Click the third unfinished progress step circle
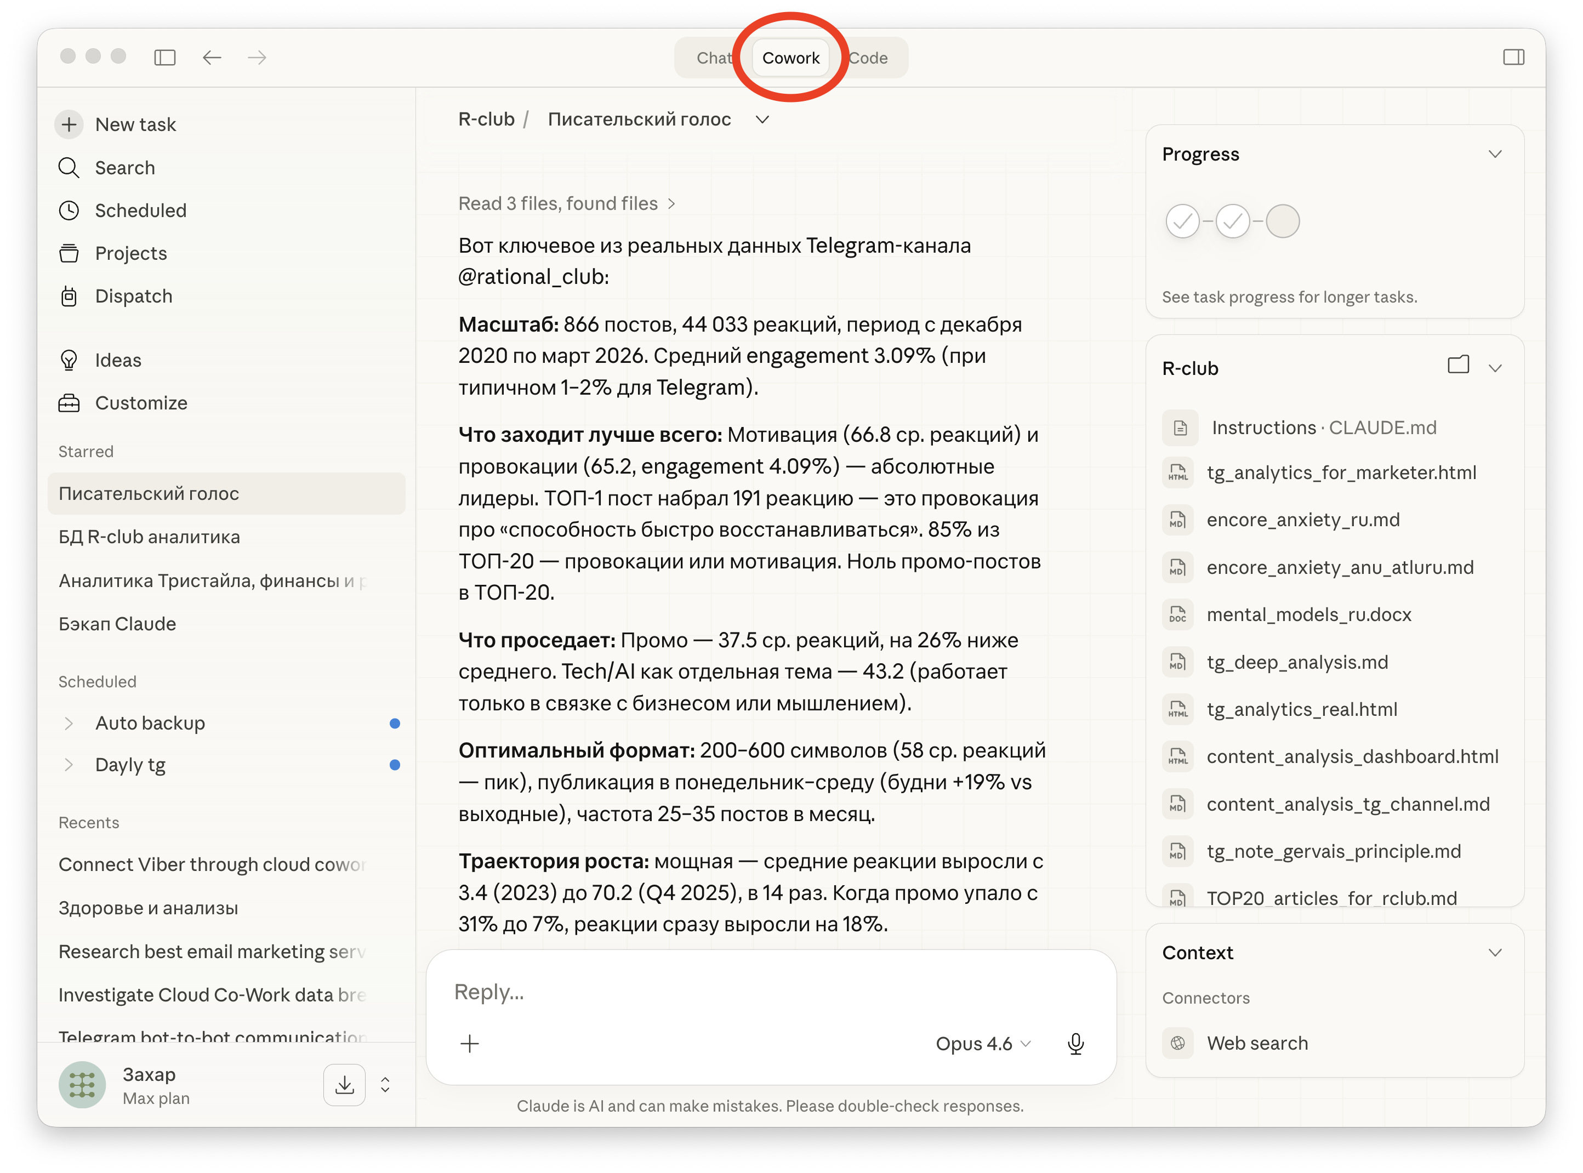The image size is (1583, 1173). click(1283, 221)
